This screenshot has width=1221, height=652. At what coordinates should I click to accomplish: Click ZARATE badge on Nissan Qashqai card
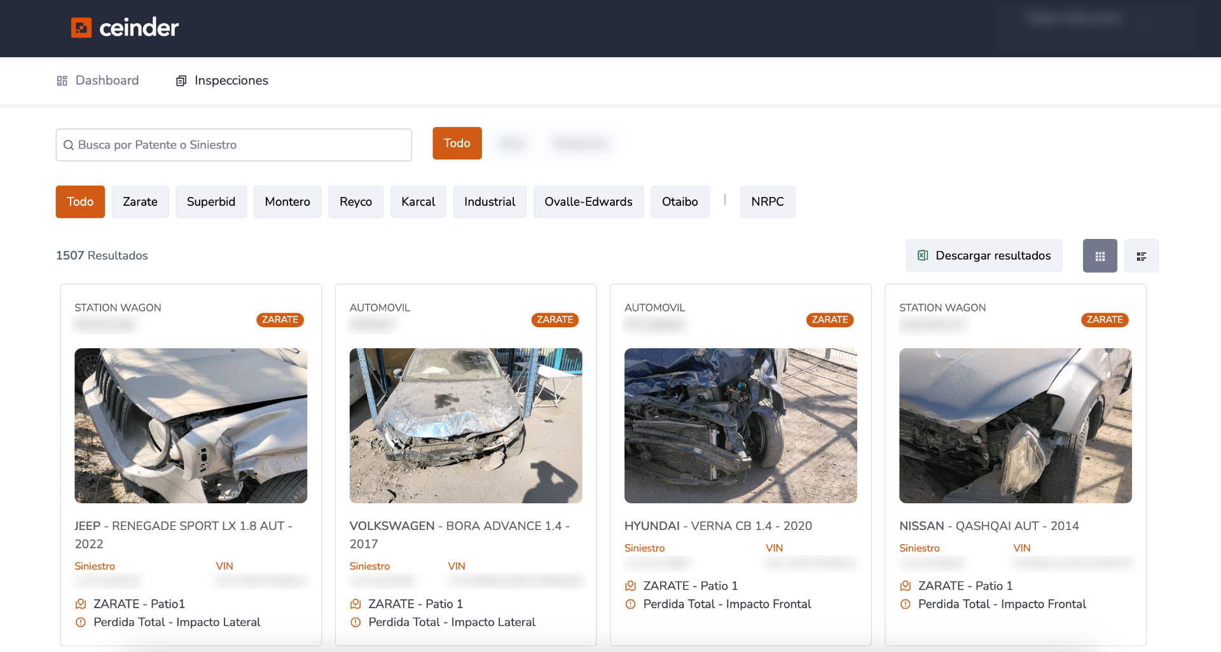(x=1105, y=320)
